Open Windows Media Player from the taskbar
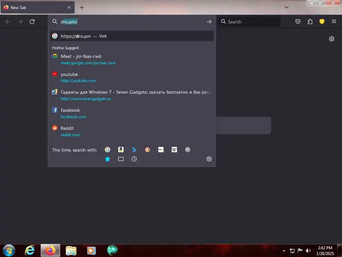This screenshot has height=257, width=342. (x=92, y=250)
